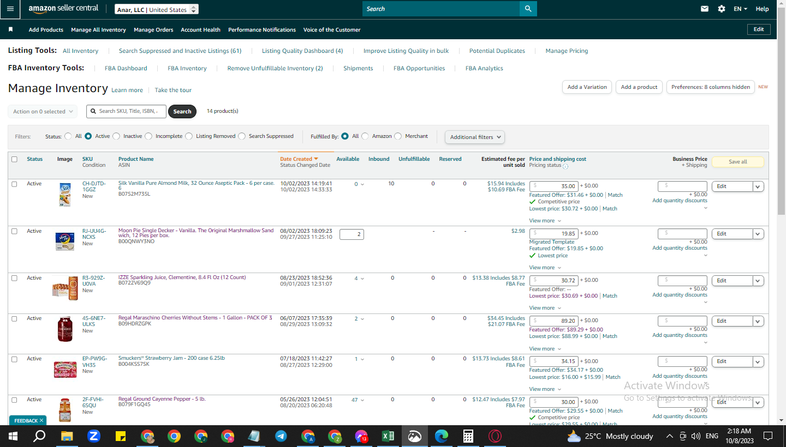The width and height of the screenshot is (786, 447).
Task: Open Opera browser from taskbar
Action: pos(495,436)
